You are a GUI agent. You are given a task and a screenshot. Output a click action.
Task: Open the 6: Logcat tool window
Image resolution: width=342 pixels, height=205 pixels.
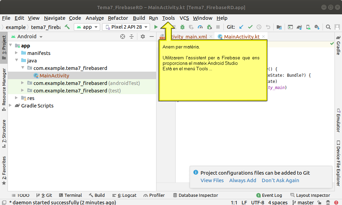point(124,195)
